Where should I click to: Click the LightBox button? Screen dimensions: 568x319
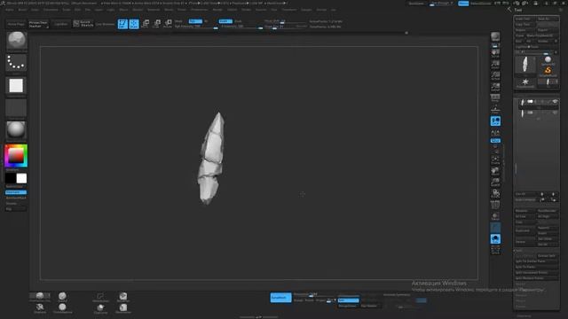(x=61, y=24)
